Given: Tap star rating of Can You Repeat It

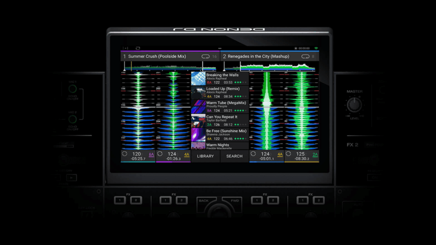Looking at the screenshot, I should click(x=240, y=125).
